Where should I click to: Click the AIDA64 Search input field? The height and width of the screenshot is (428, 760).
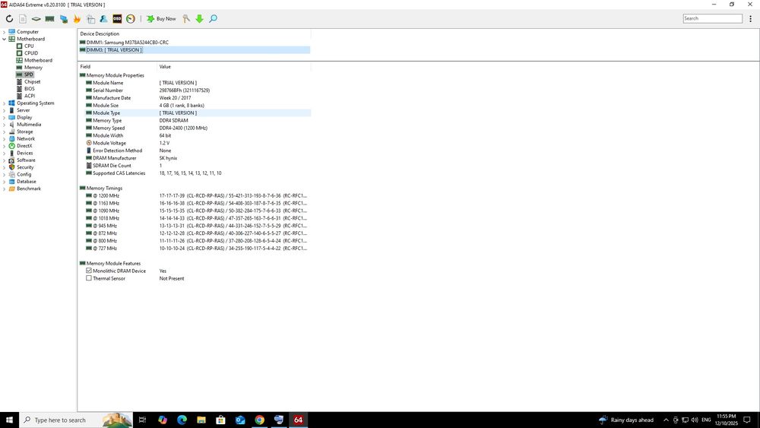[x=713, y=18]
